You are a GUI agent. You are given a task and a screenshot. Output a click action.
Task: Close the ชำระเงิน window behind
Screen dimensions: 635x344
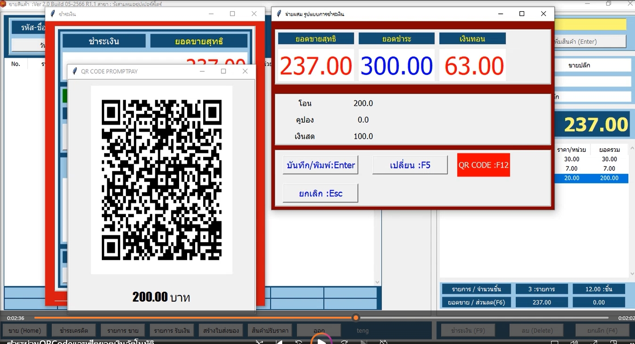tap(254, 14)
